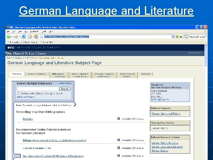The height and width of the screenshot is (160, 213).
Task: Open the third bookmark ending in FAQ
Action: [x=46, y=42]
